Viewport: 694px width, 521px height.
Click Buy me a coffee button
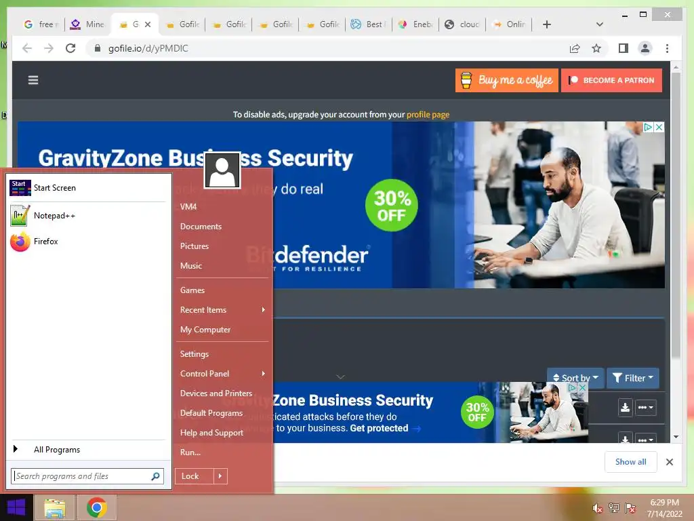pyautogui.click(x=507, y=80)
